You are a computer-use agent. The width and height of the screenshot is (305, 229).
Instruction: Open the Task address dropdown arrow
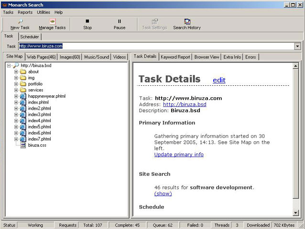click(297, 46)
